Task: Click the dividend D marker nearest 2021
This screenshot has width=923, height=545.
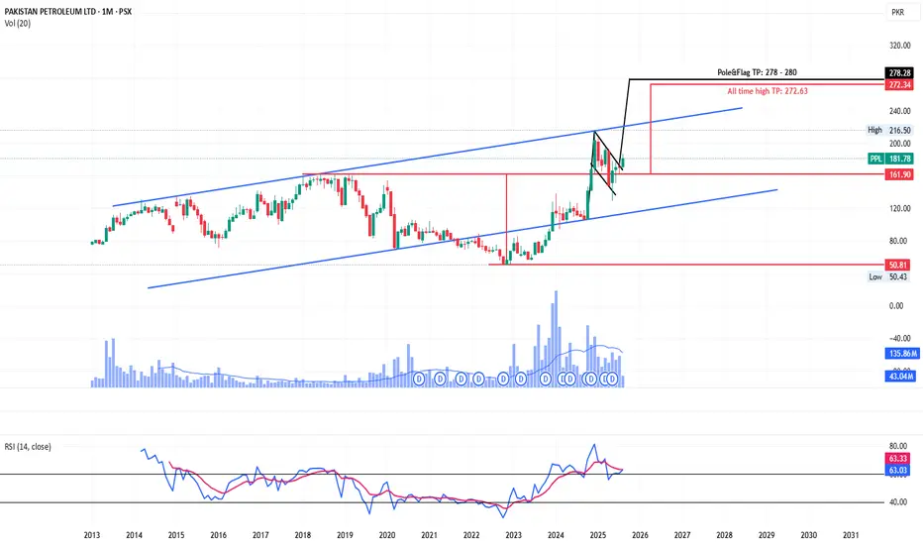Action: point(441,380)
